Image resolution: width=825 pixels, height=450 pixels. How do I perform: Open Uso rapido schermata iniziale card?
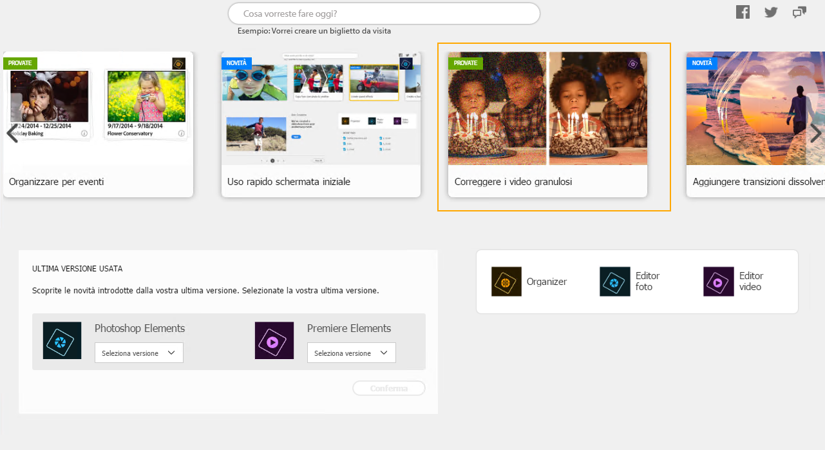pos(321,124)
